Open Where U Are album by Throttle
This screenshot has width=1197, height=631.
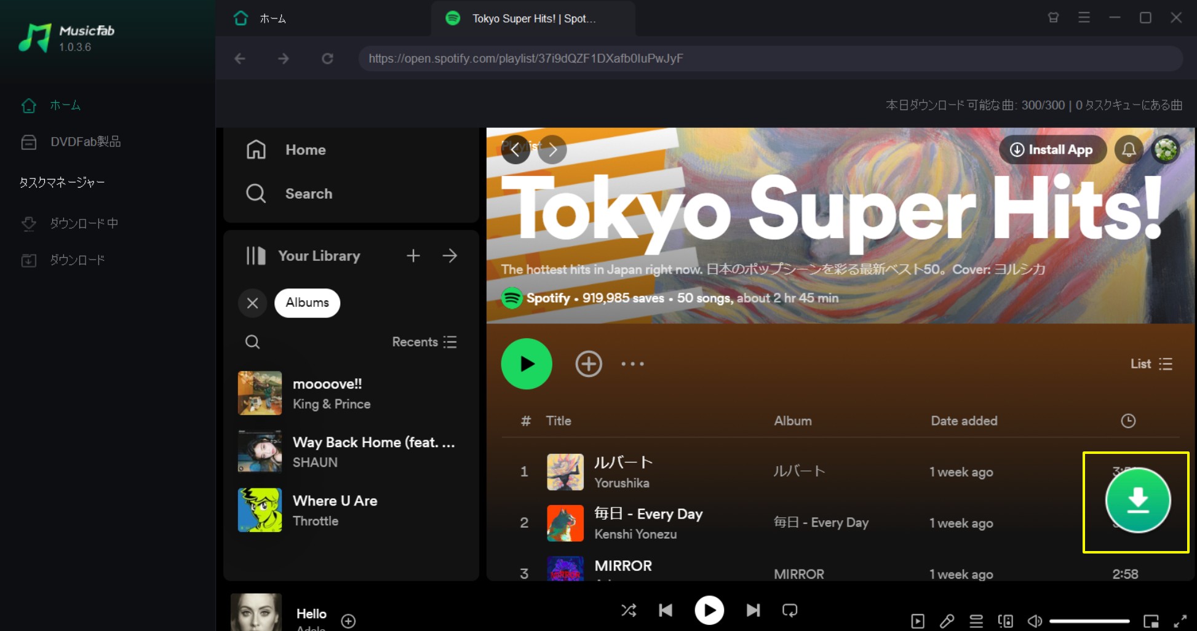pos(351,510)
